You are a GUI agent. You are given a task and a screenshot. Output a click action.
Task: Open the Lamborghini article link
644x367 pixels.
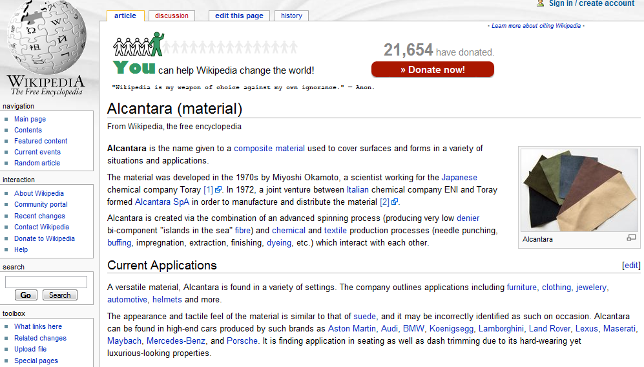pos(501,329)
